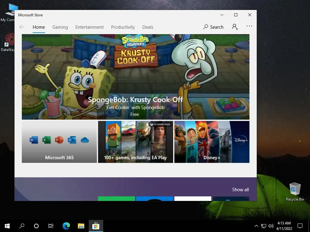
Task: Minimize the Microsoft Store window
Action: pos(222,15)
